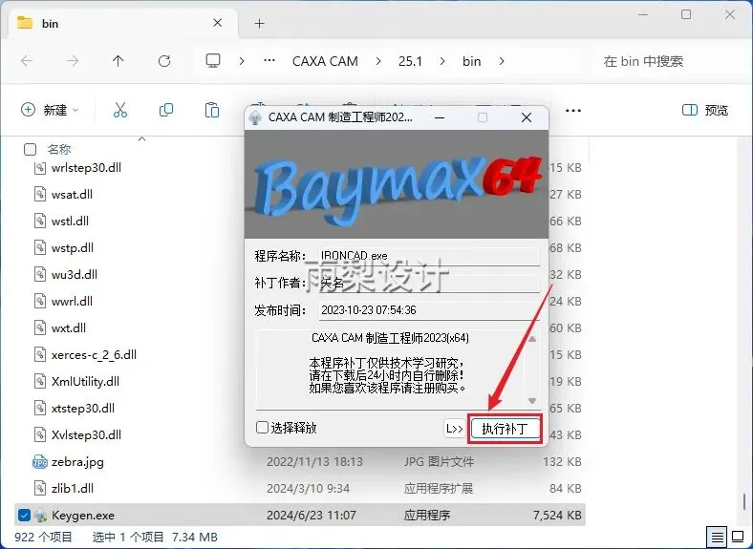Click the patcher dialog title bar icon
Image resolution: width=753 pixels, height=549 pixels.
point(255,117)
